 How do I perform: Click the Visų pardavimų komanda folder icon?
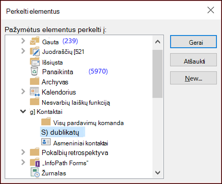[x=46, y=121]
